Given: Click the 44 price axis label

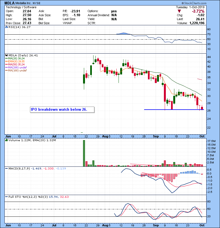Looking at the screenshot, I should (209, 57).
